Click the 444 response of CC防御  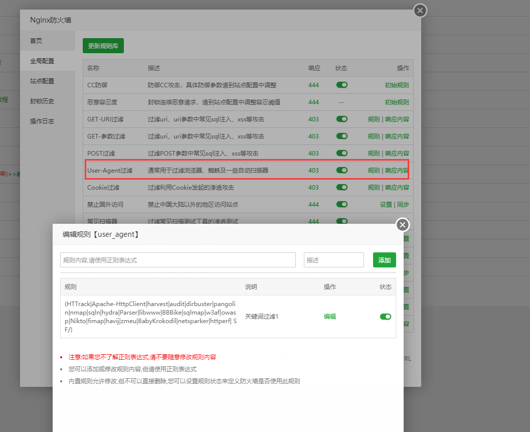click(x=313, y=85)
